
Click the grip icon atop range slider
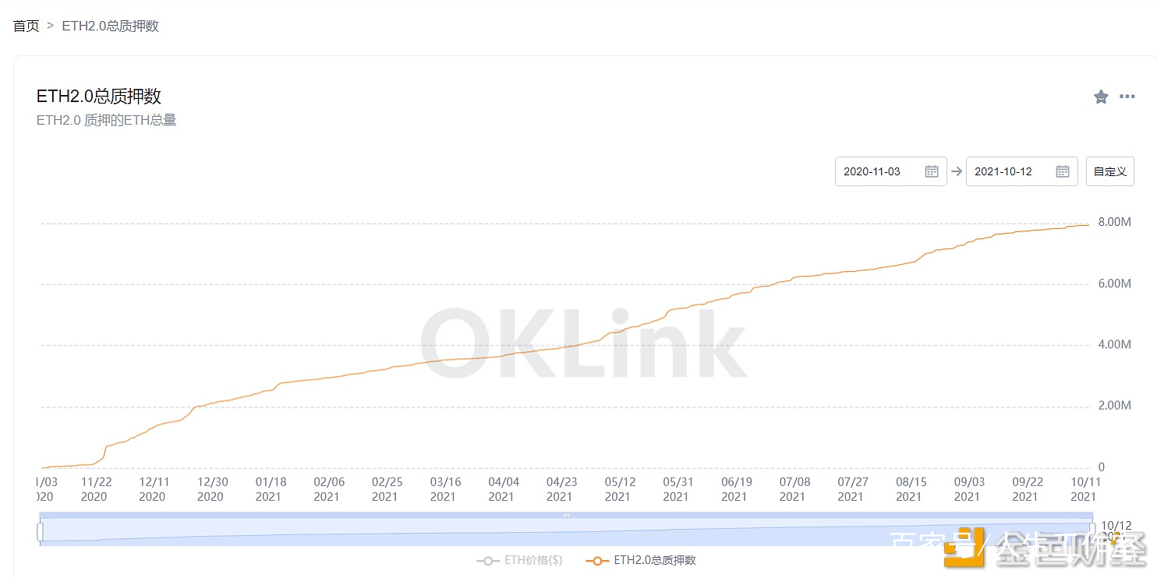coord(567,515)
